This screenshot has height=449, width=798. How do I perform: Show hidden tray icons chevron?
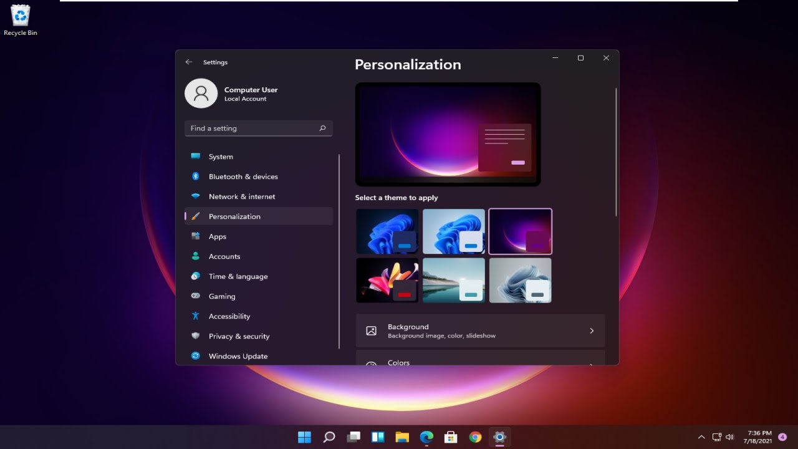701,437
